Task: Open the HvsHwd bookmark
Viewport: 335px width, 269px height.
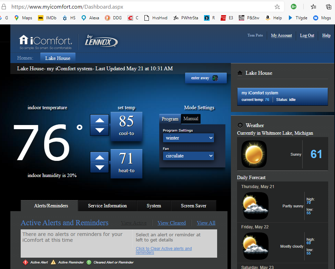Action: tap(156, 18)
